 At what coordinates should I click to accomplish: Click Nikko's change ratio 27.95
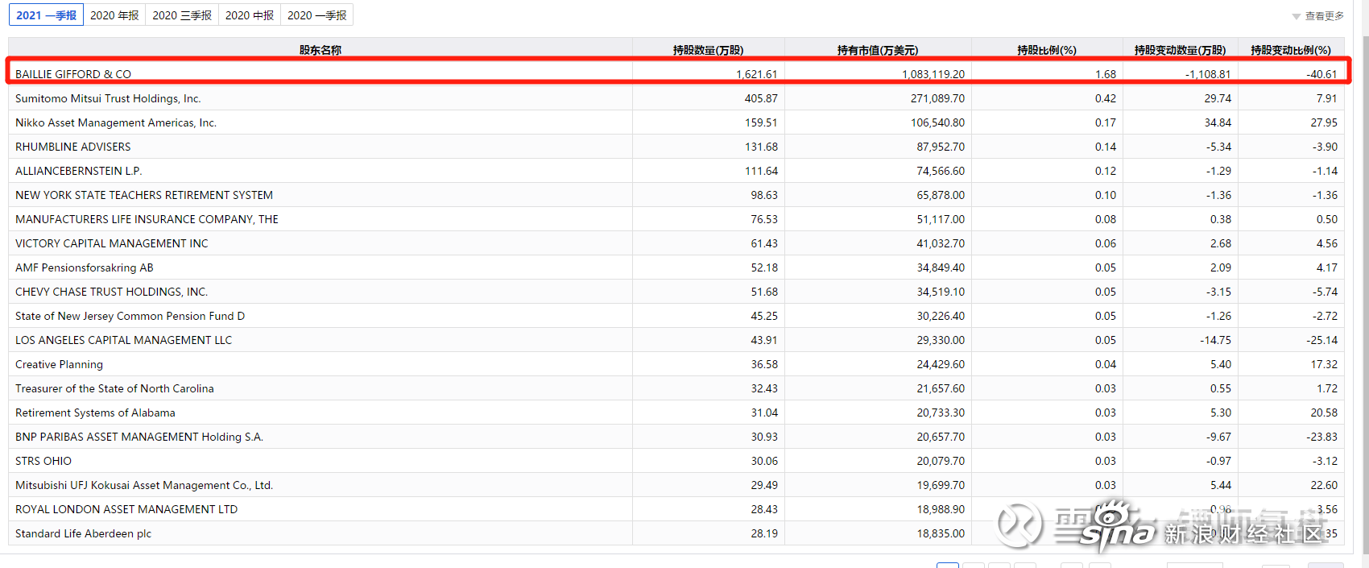tap(1324, 122)
